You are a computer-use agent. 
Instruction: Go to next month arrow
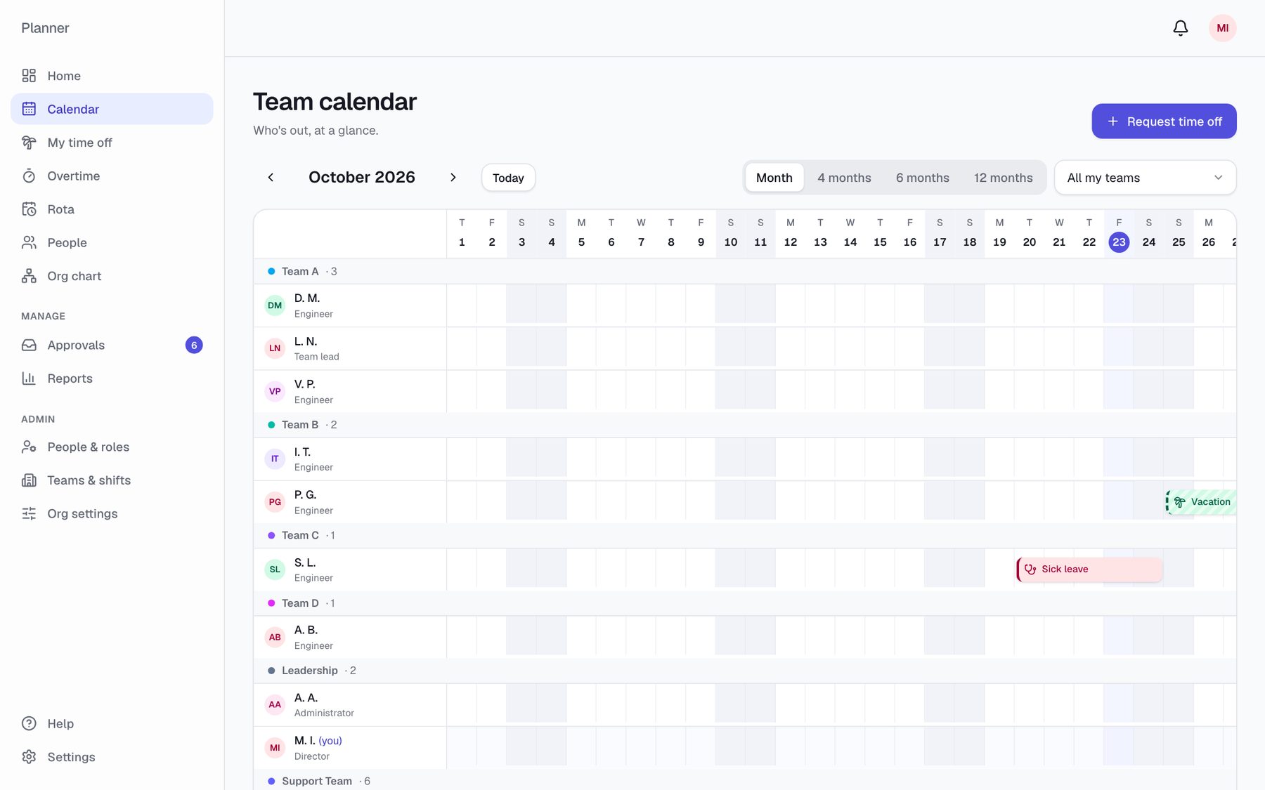(x=453, y=178)
